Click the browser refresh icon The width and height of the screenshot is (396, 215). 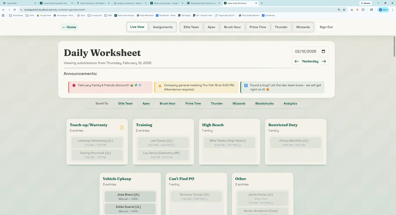coord(14,10)
